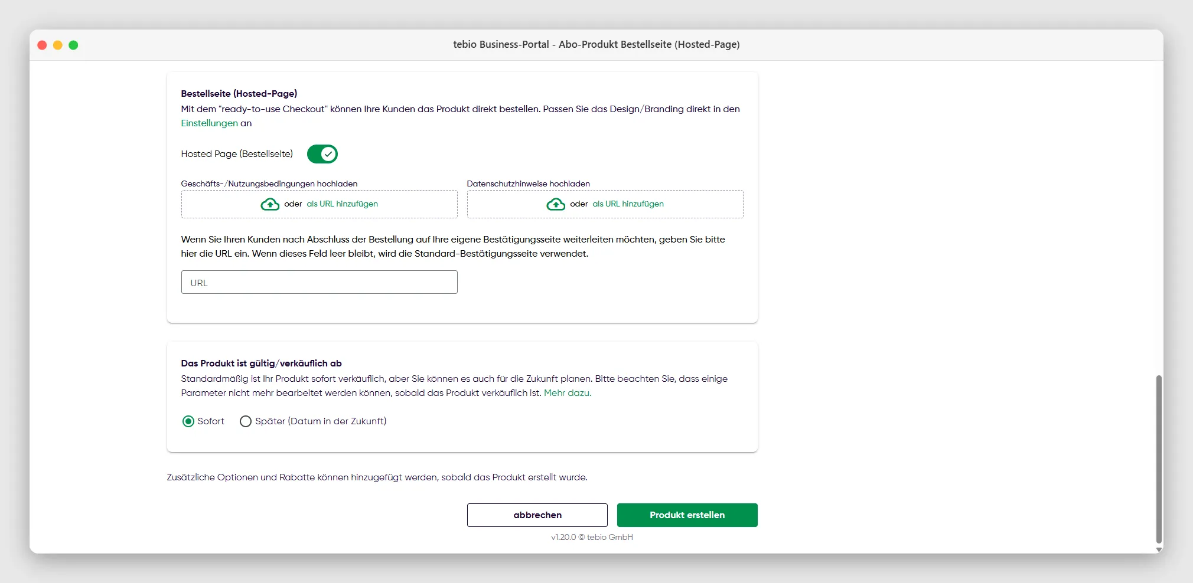Minimize the window with the yellow button
The image size is (1193, 583).
click(58, 45)
